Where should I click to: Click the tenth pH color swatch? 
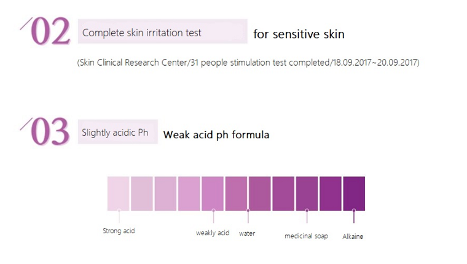coord(330,193)
